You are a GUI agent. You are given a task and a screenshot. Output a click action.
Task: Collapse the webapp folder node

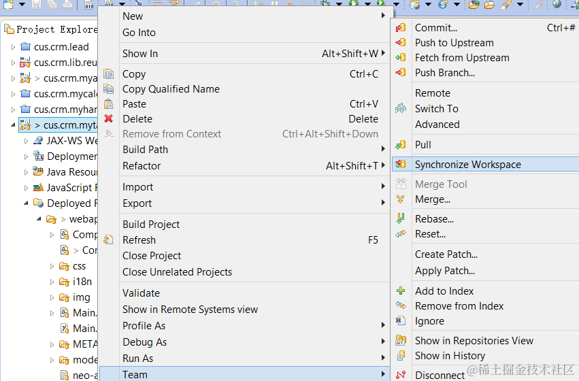(x=39, y=219)
